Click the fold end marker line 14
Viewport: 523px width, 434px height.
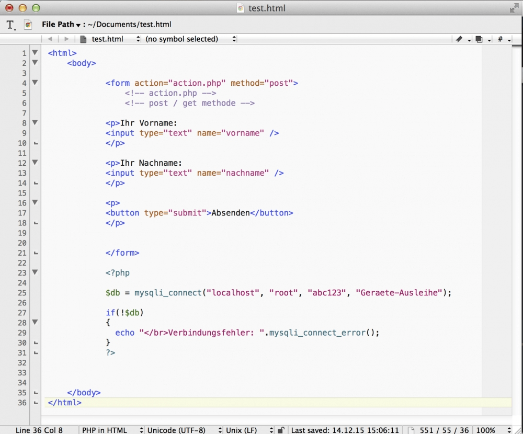(x=36, y=184)
